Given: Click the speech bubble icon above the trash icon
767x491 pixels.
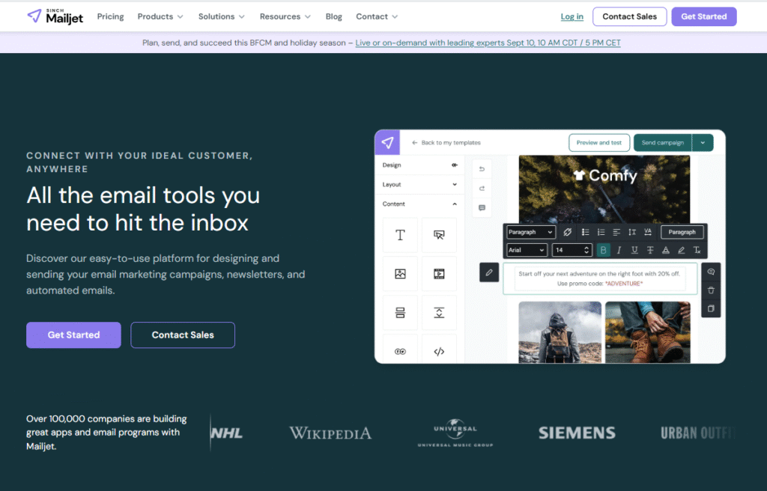Looking at the screenshot, I should point(711,272).
